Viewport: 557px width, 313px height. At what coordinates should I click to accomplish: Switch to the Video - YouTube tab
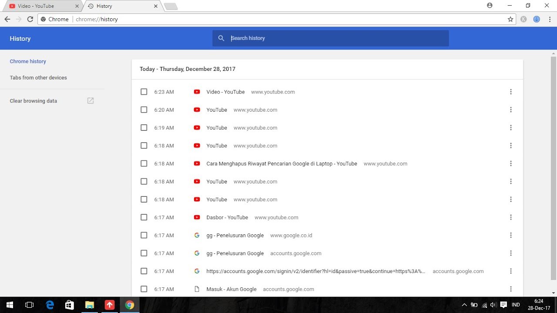pos(41,6)
